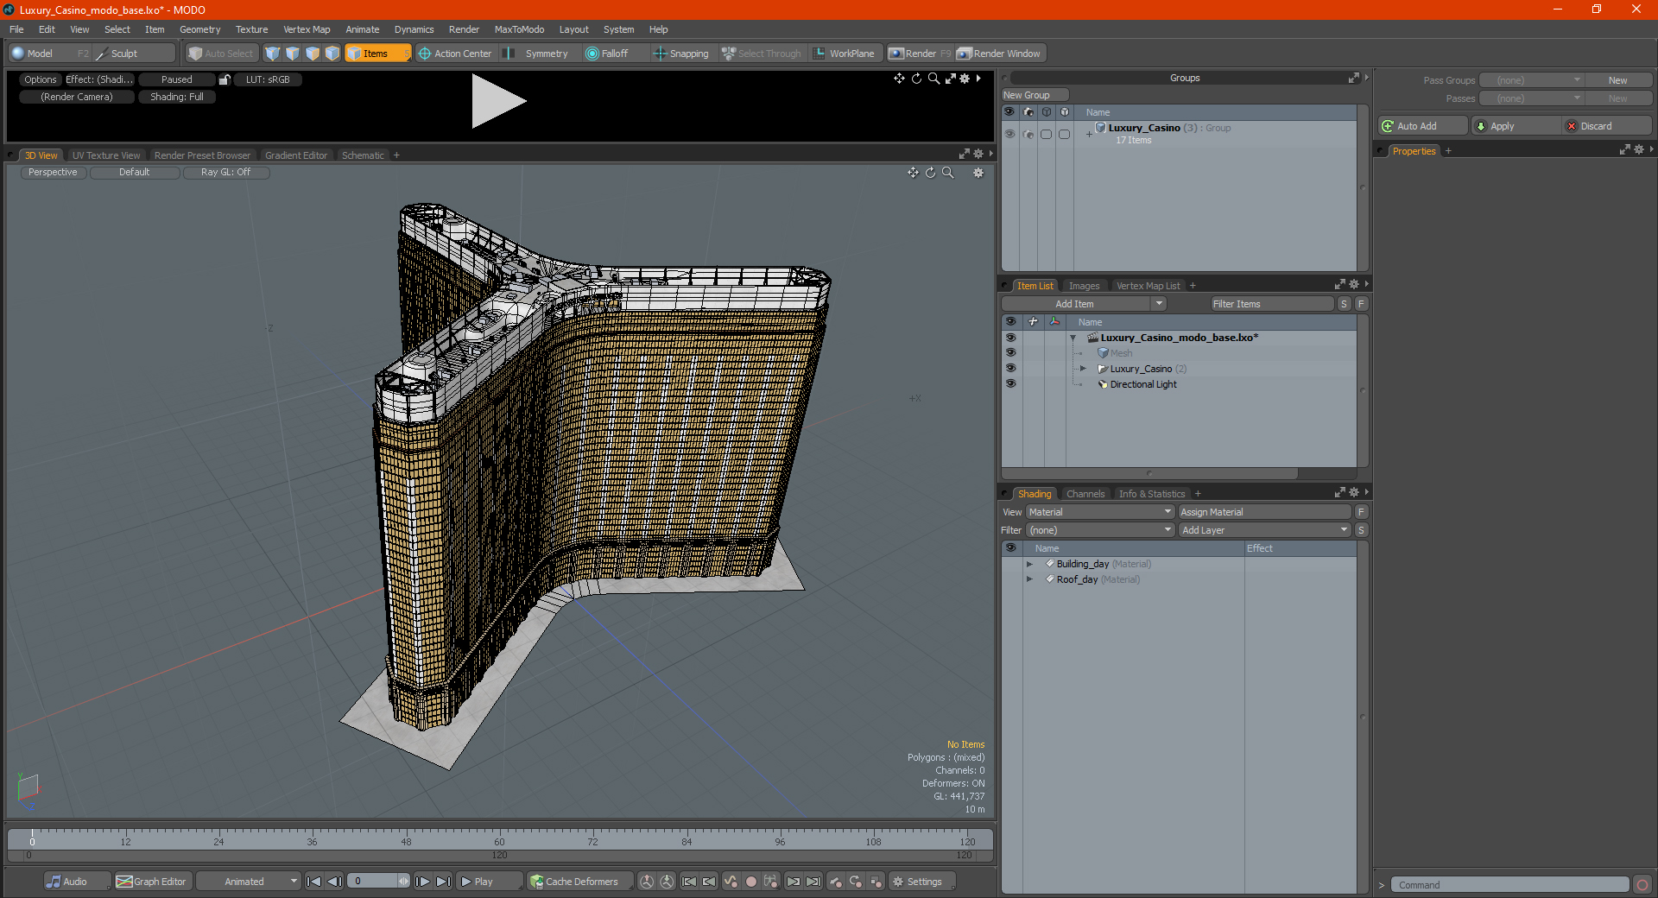Click Apply button in passes
The image size is (1658, 898).
coord(1516,126)
